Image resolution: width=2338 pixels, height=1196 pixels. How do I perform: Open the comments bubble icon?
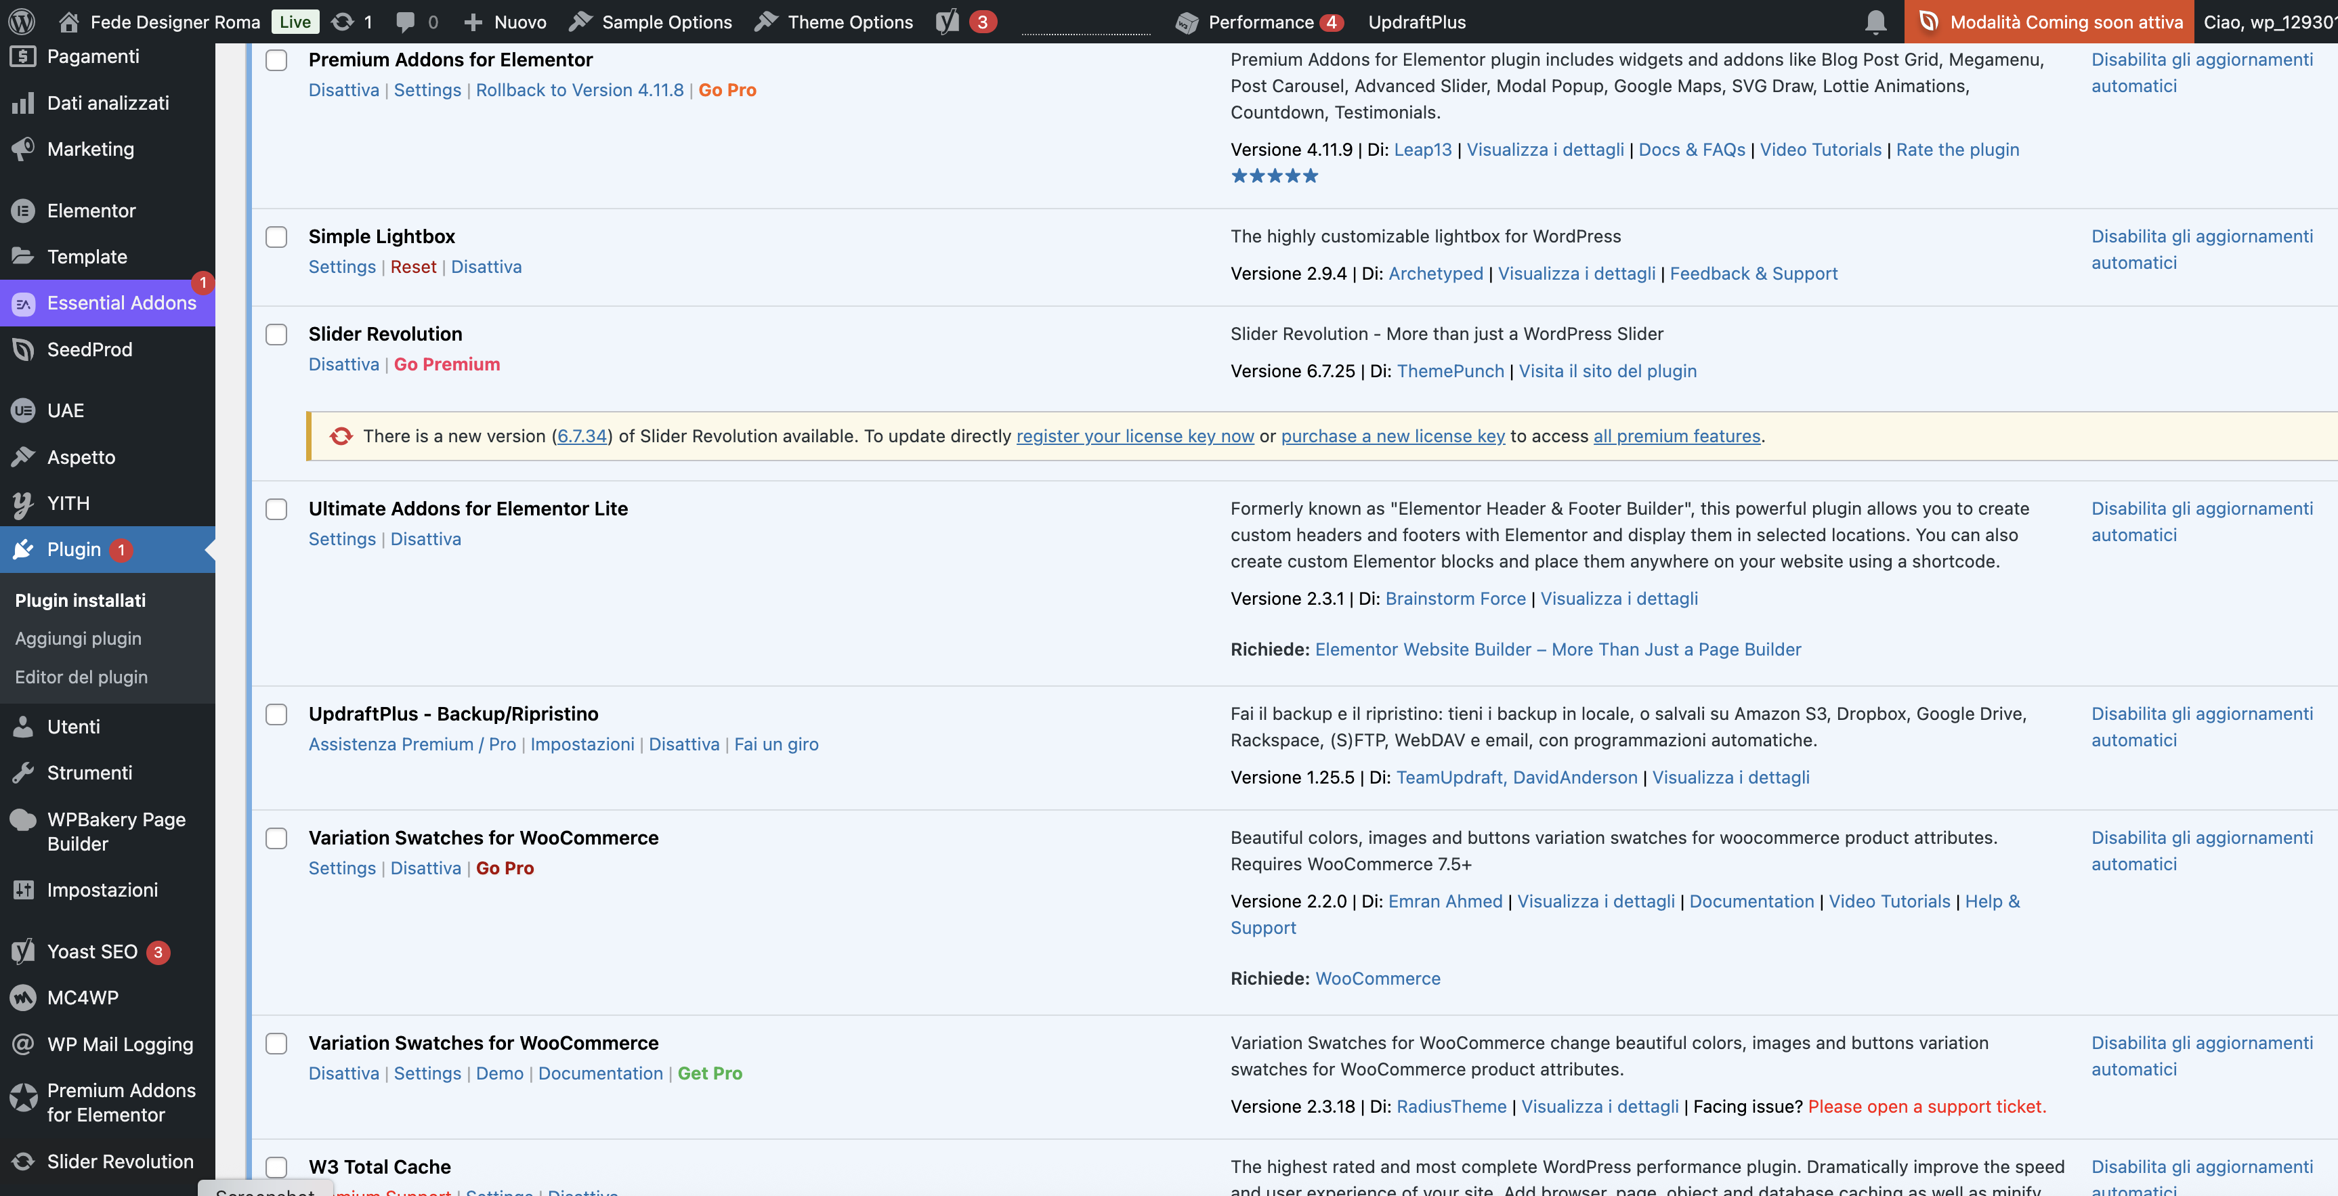(x=406, y=22)
